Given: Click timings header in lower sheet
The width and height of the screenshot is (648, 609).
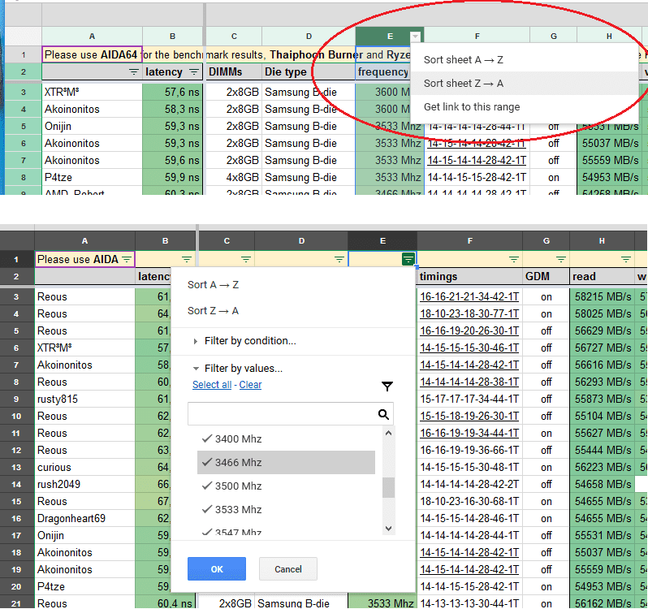Looking at the screenshot, I should (469, 276).
